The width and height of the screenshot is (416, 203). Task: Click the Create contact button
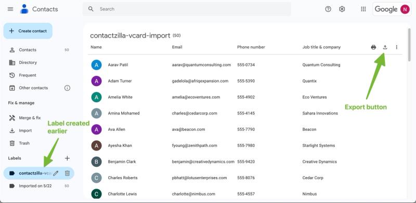[28, 31]
